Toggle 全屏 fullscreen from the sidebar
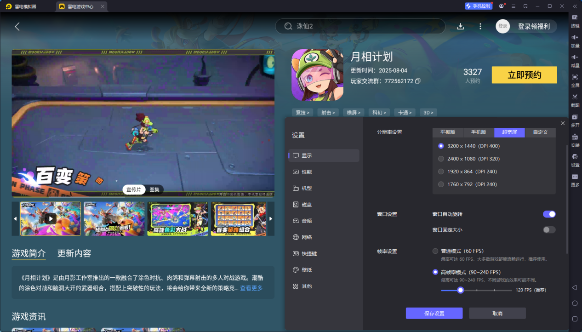582x332 pixels. (x=575, y=80)
